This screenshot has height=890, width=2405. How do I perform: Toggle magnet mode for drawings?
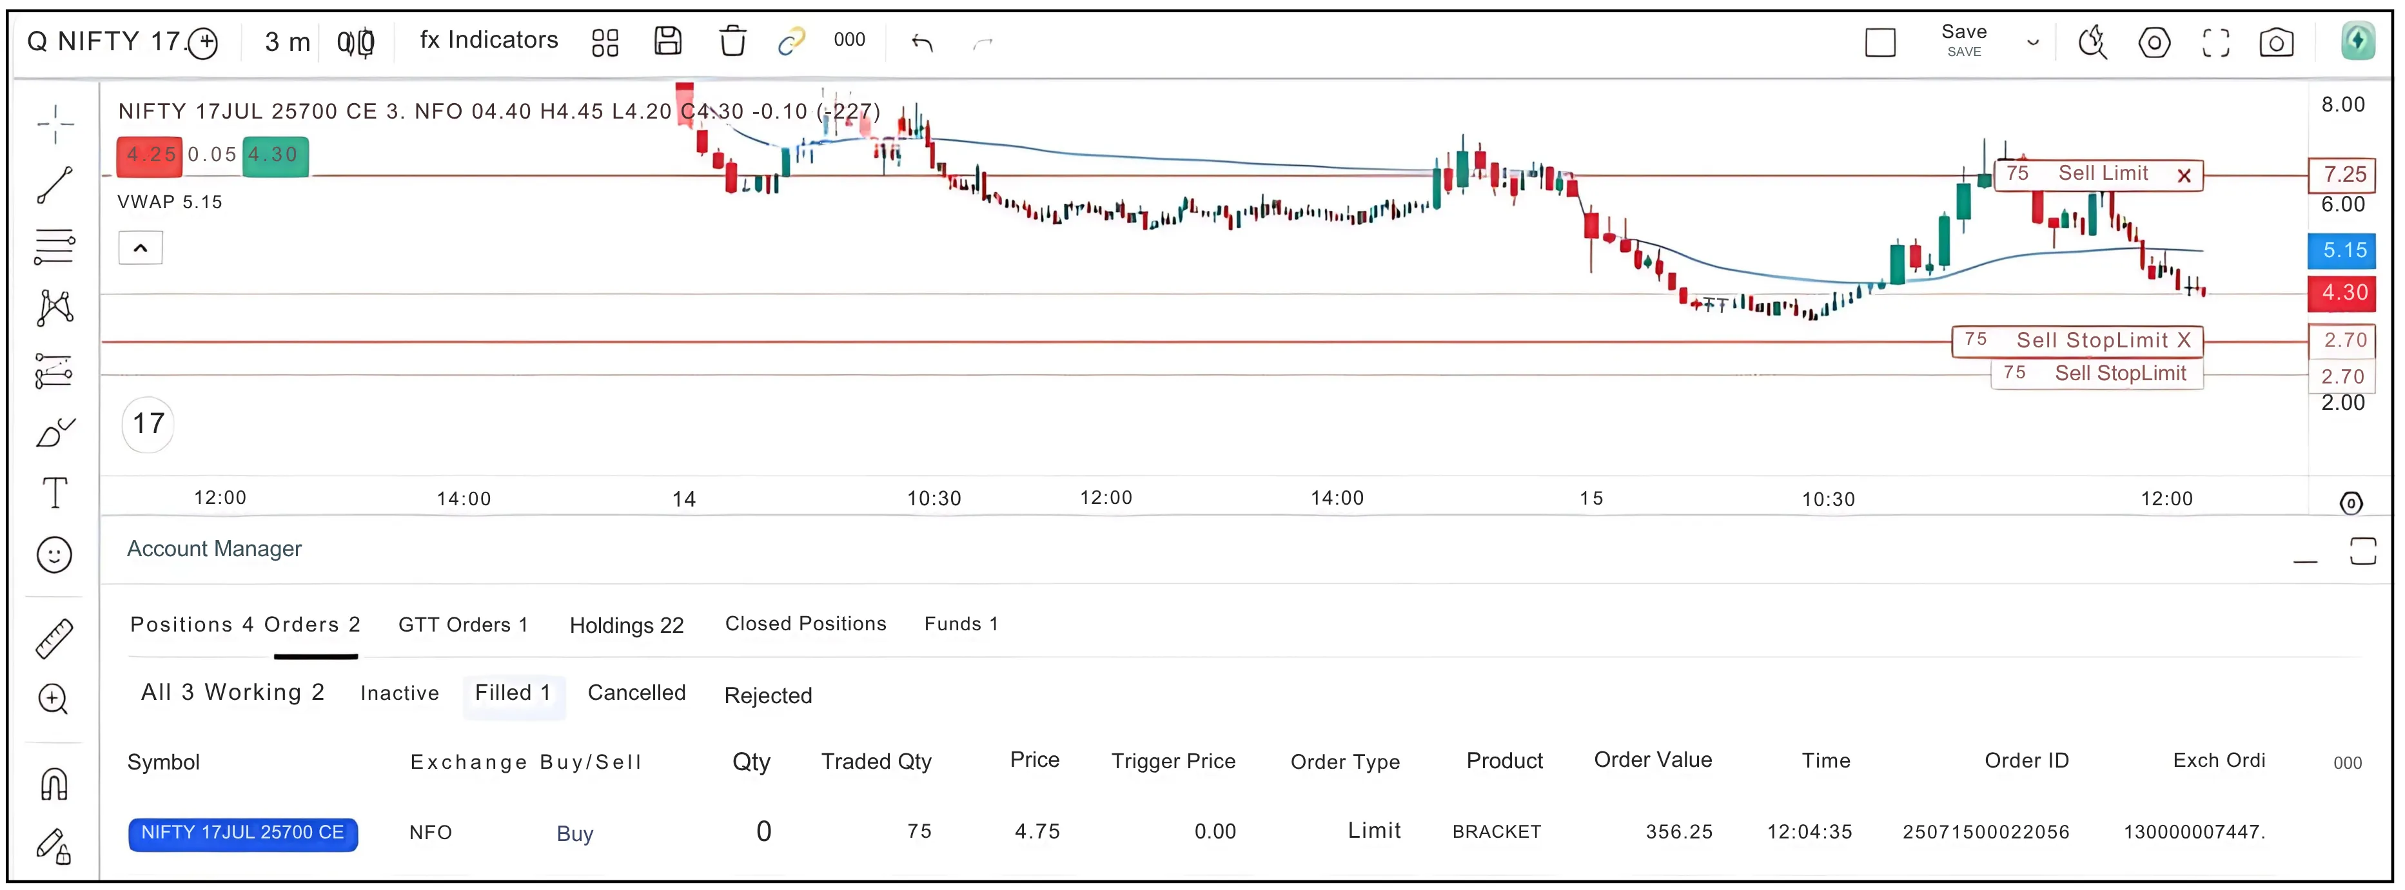(54, 784)
